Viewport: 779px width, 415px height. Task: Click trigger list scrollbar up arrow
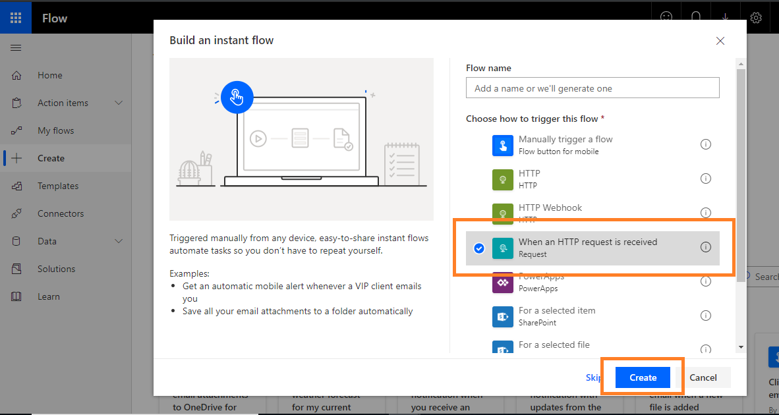[x=741, y=64]
